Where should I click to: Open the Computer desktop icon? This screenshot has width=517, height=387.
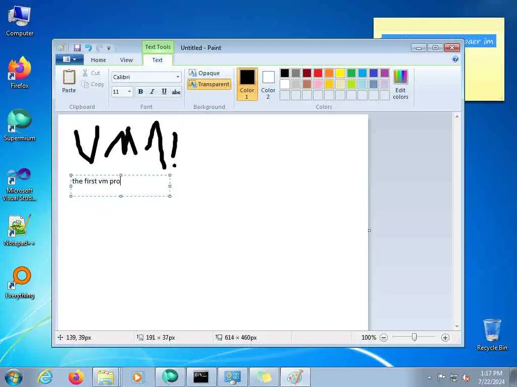20,21
